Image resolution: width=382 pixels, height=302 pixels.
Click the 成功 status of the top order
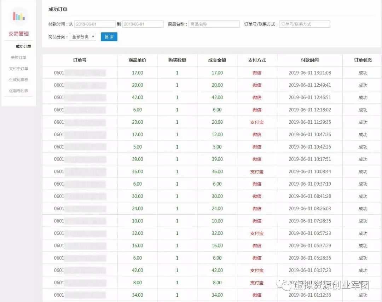363,72
